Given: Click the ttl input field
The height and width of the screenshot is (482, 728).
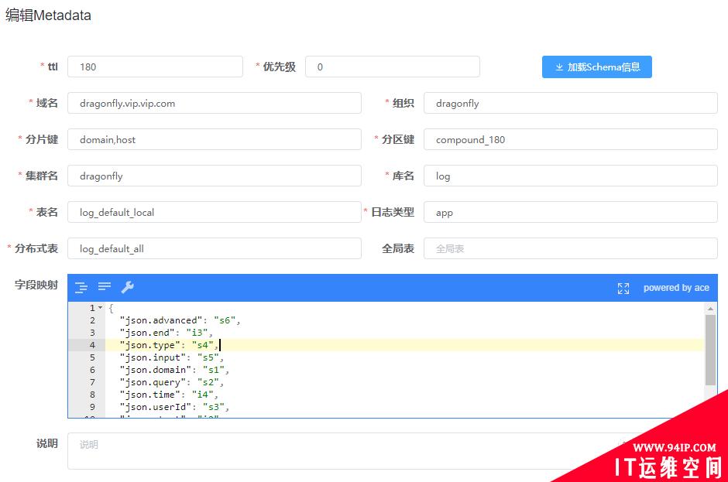Looking at the screenshot, I should coord(155,67).
